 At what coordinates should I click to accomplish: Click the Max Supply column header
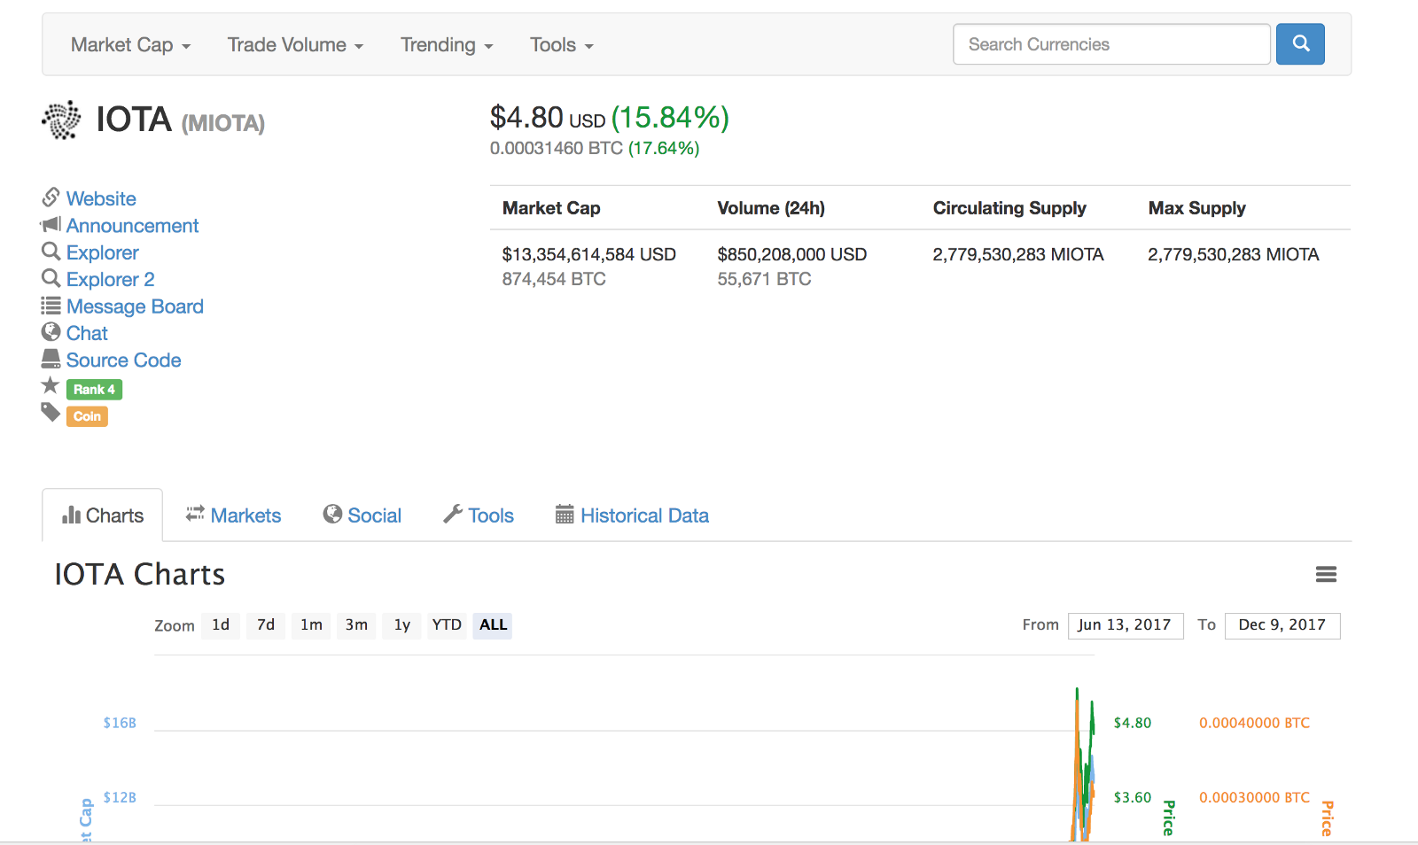click(1197, 208)
